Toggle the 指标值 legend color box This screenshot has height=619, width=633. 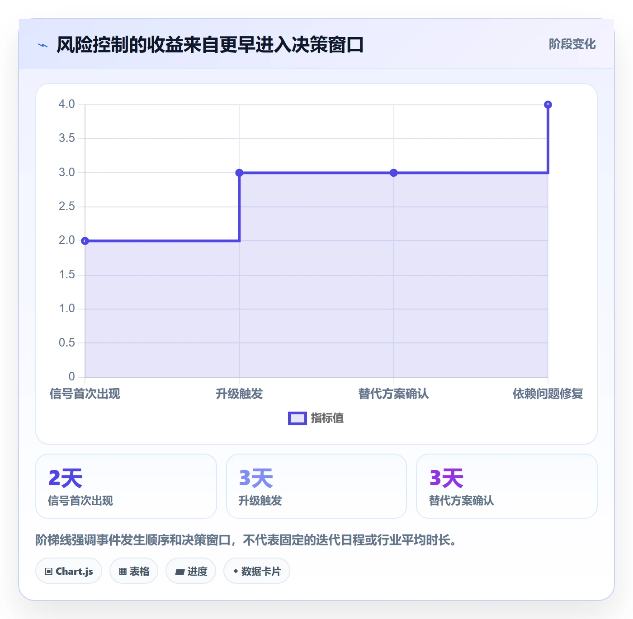click(x=298, y=418)
